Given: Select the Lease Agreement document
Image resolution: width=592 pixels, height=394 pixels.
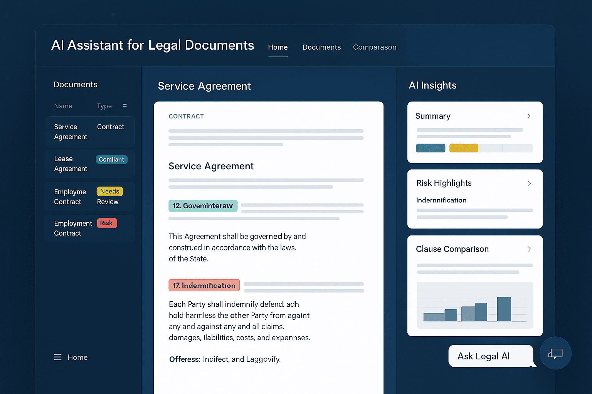Looking at the screenshot, I should coord(71,164).
